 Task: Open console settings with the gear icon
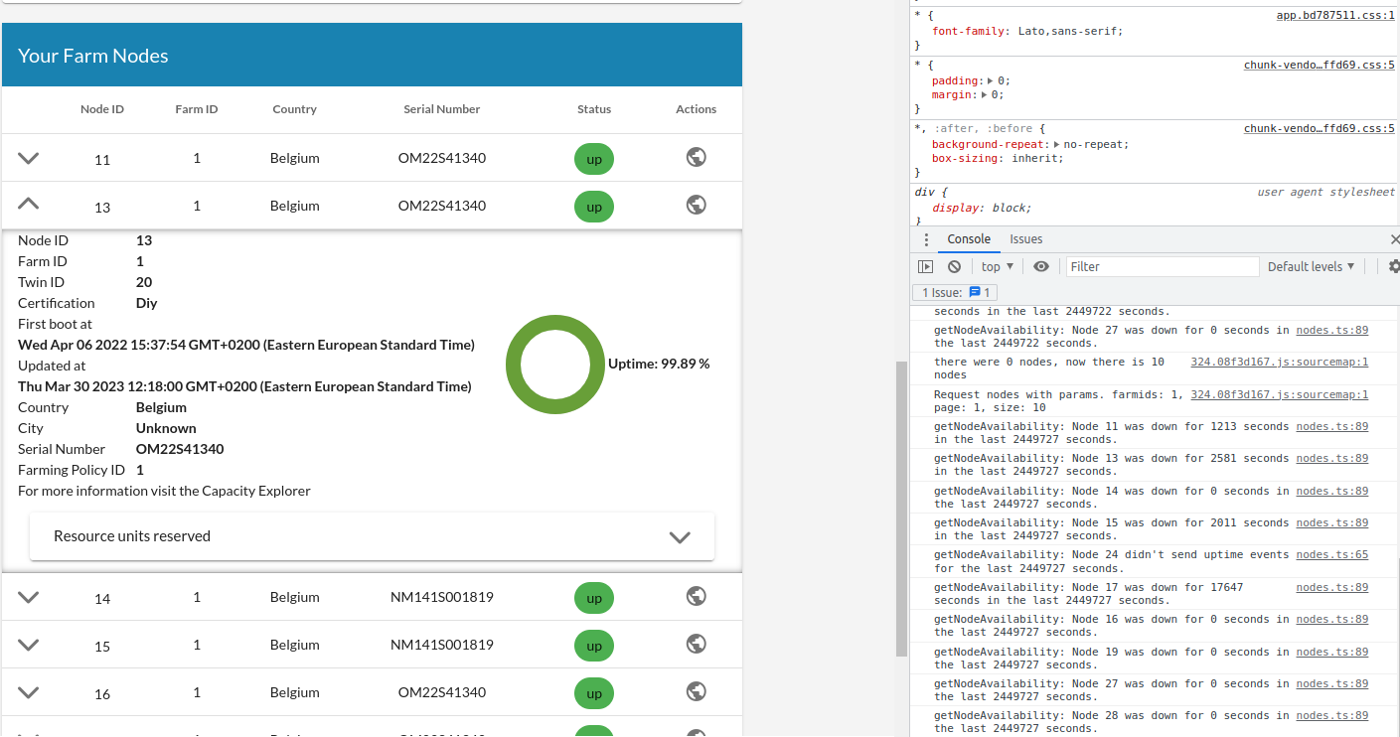point(1394,266)
